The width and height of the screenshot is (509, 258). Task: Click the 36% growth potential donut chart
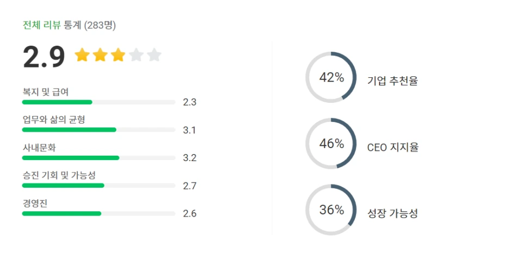coord(331,210)
